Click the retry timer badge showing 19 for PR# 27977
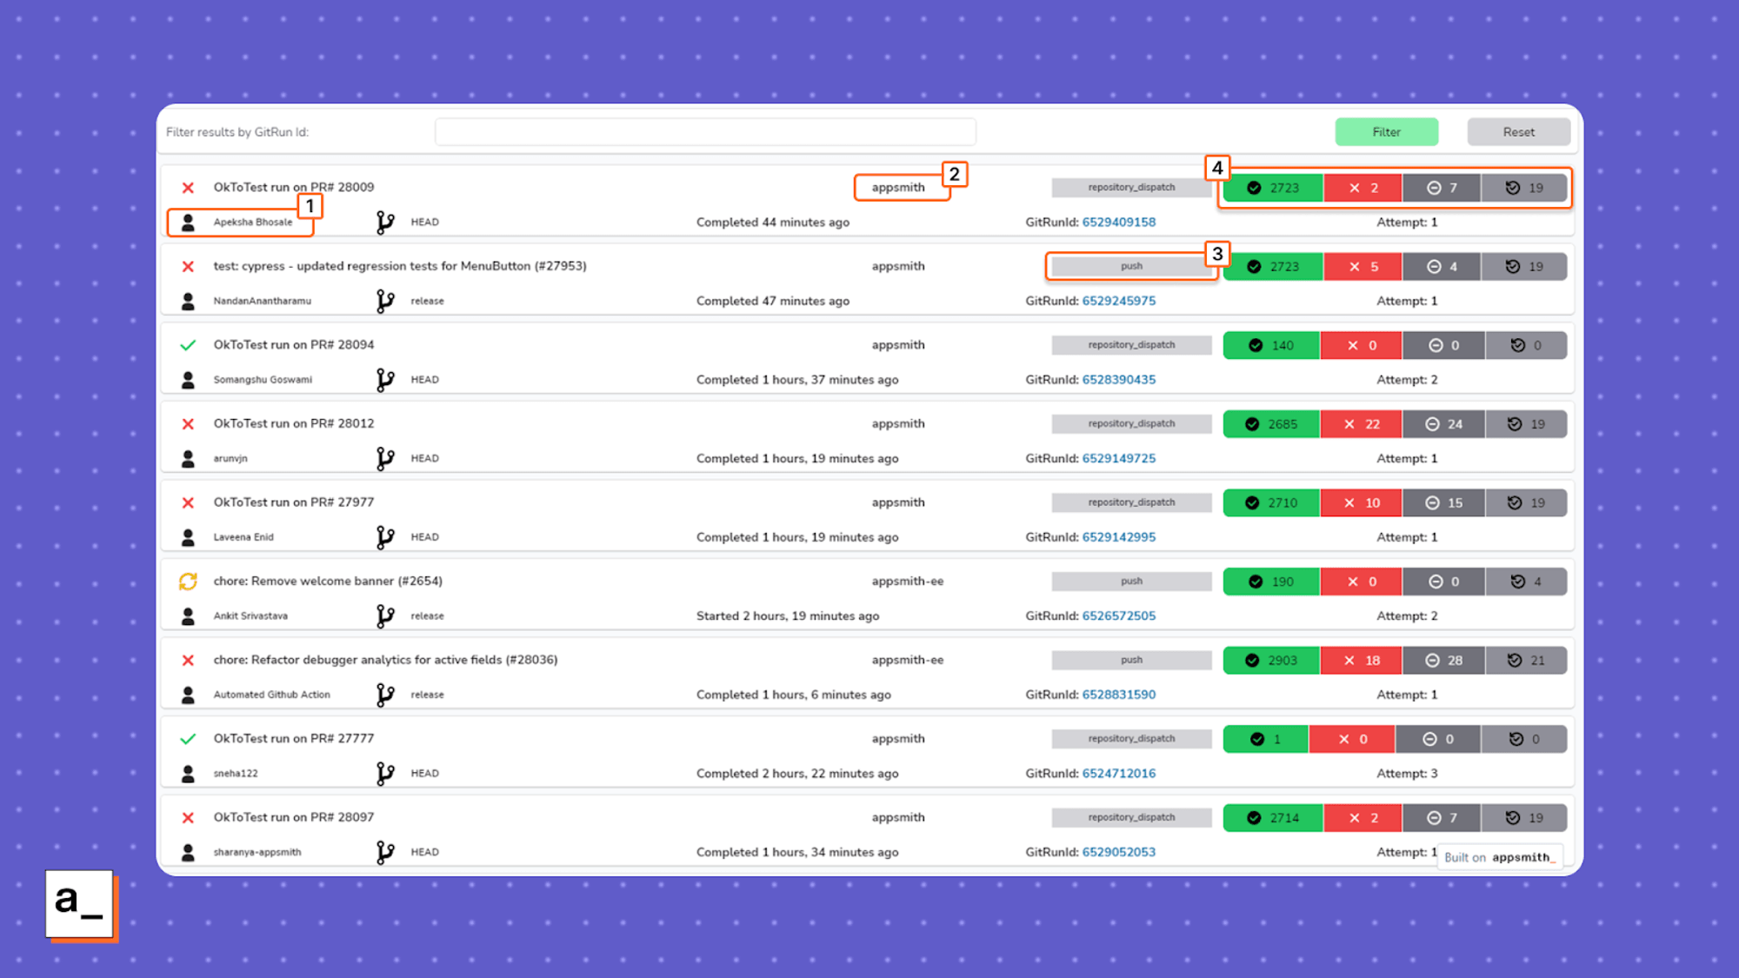 tap(1525, 502)
